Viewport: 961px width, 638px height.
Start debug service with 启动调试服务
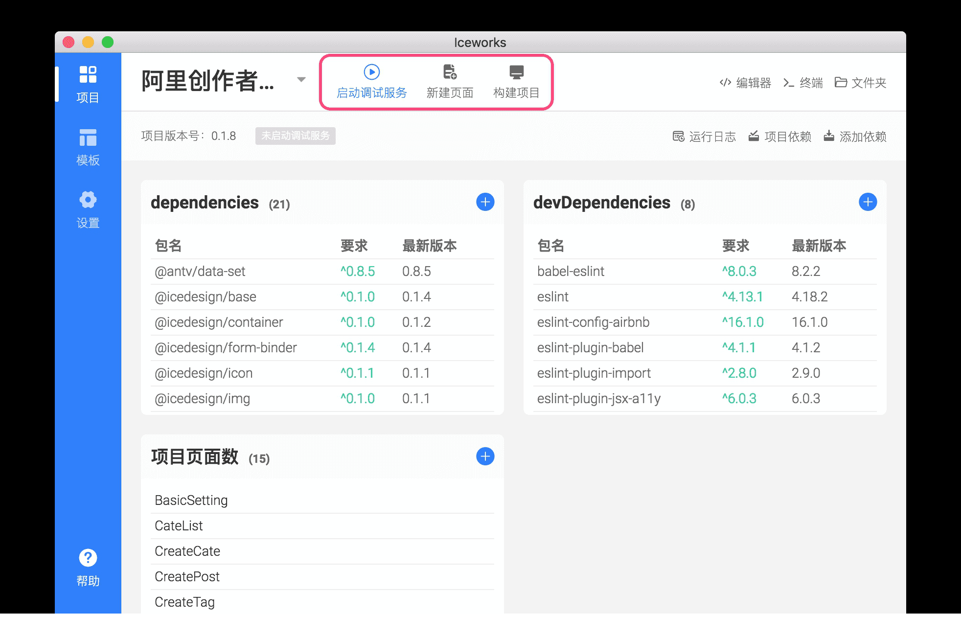(x=372, y=82)
